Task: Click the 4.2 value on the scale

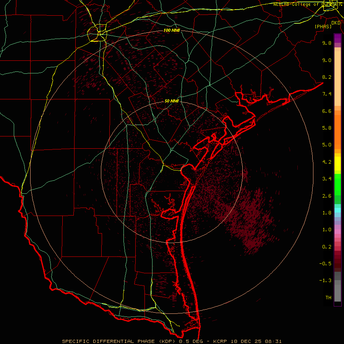Action: (327, 162)
